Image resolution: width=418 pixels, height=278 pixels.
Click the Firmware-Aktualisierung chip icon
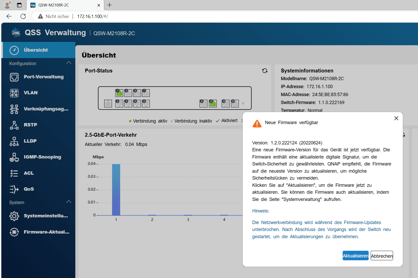[x=14, y=232]
